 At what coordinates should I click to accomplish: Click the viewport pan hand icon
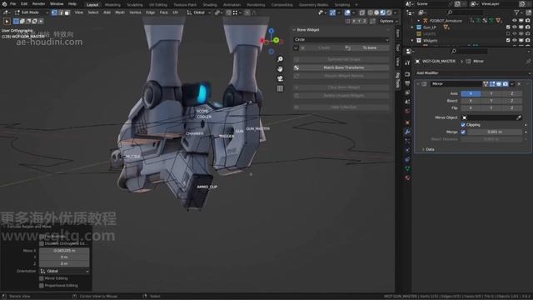[280, 69]
